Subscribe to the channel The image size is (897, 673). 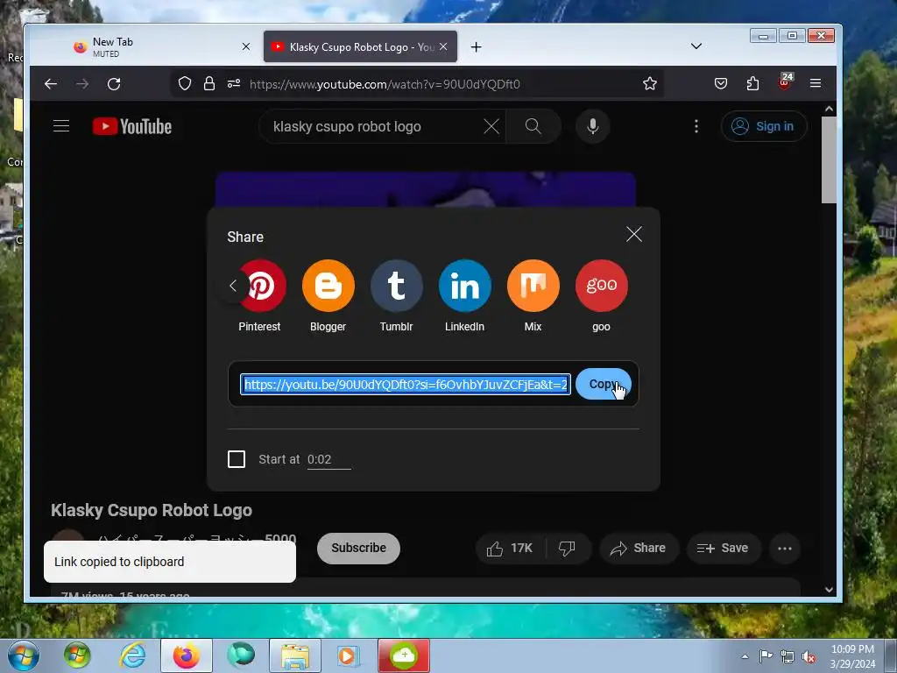(x=358, y=549)
